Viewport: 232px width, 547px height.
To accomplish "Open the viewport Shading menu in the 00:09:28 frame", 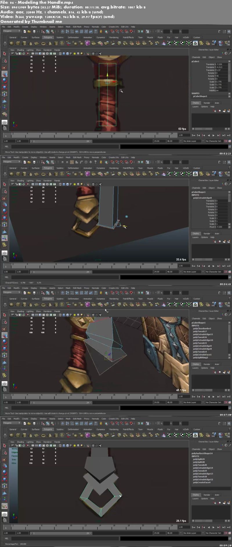I will [21, 442].
